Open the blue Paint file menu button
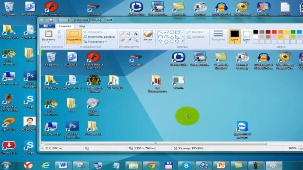303x170 pixels. tap(47, 26)
